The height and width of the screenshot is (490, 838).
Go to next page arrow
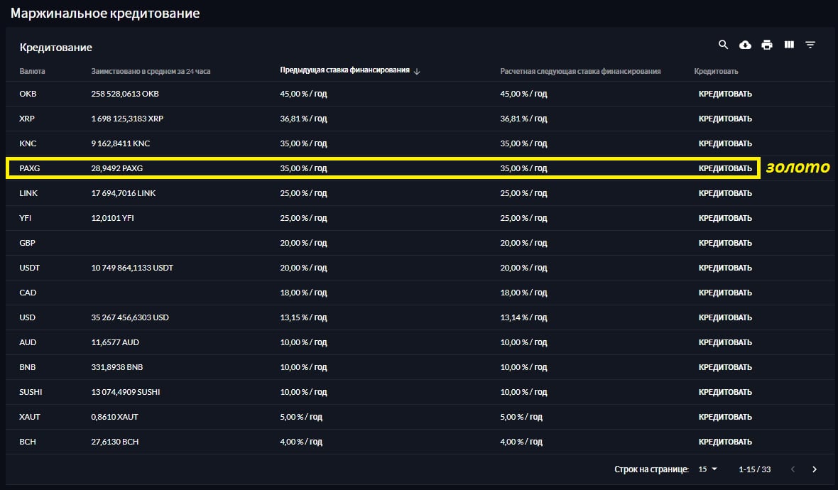(815, 469)
